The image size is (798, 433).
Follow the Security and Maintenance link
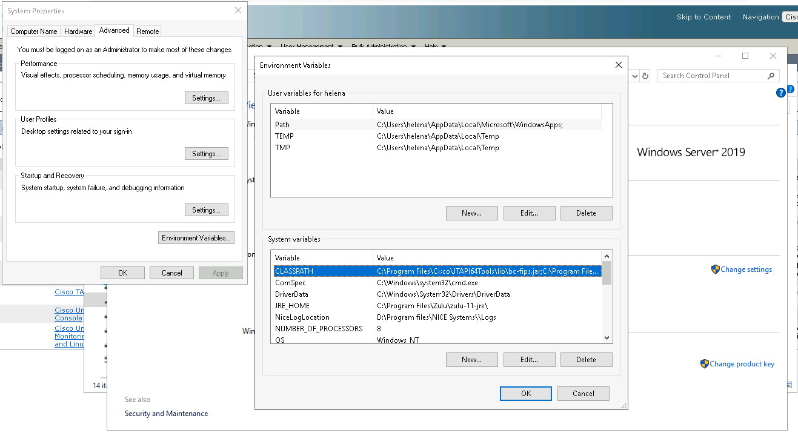click(166, 414)
